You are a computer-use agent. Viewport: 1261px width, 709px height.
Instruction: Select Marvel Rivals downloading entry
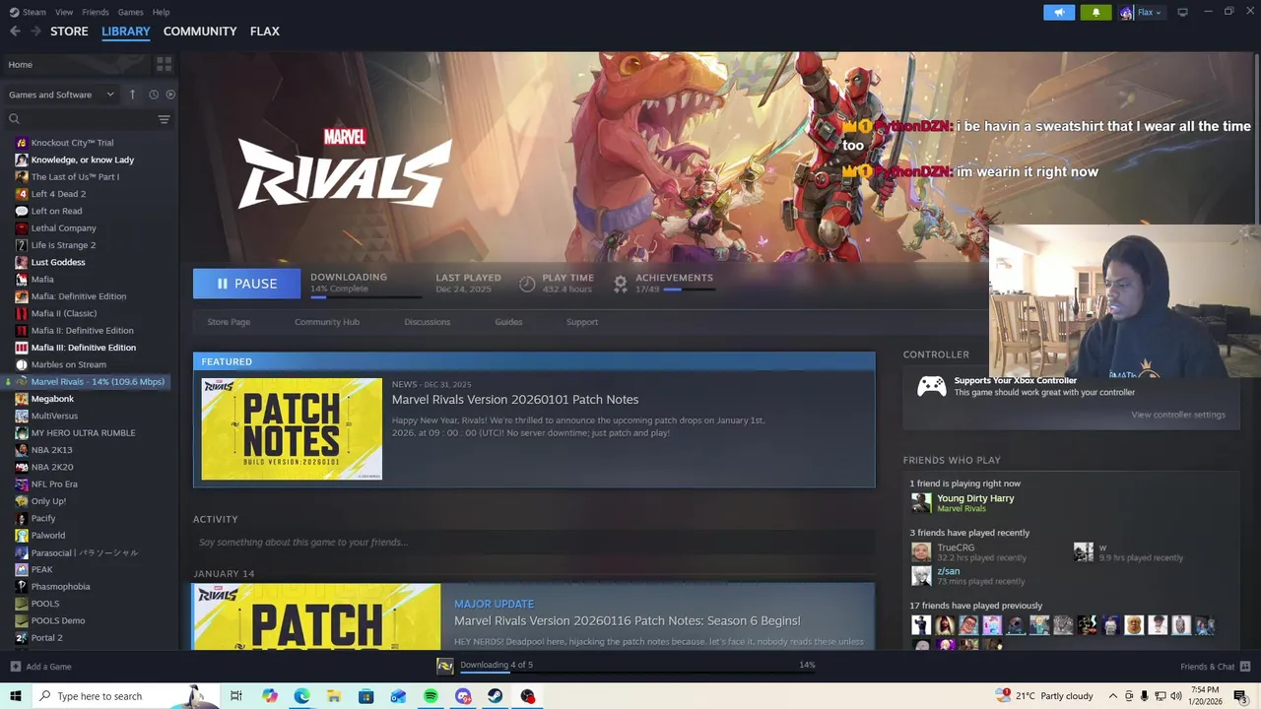(89, 382)
